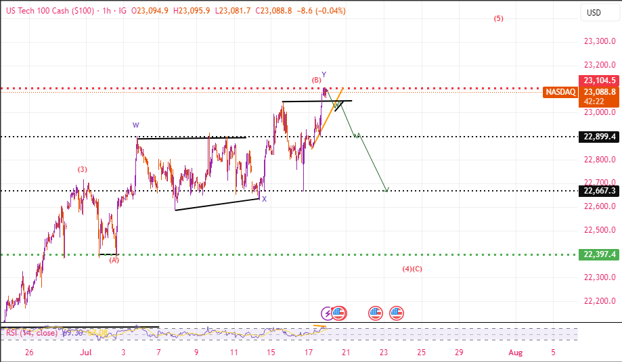Click the purple lightning event icon
This screenshot has width=622, height=362.
328,313
